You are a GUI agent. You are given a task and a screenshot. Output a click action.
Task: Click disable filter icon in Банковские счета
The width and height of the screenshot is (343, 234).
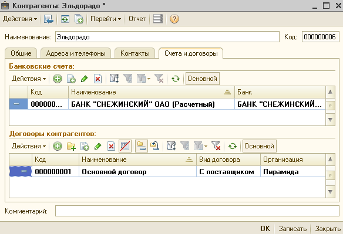point(159,79)
